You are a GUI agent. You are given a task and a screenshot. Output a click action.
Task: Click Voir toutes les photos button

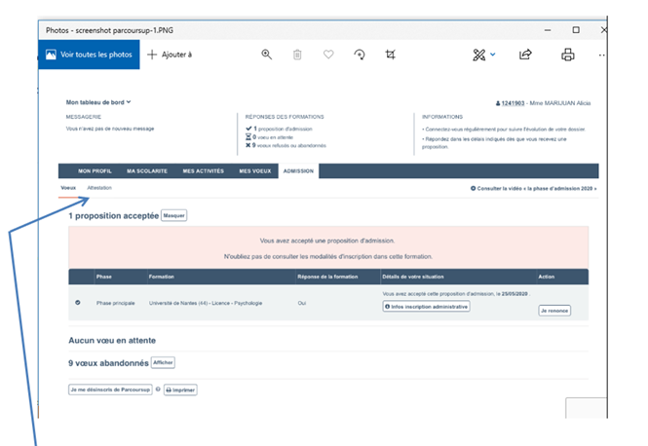point(90,55)
